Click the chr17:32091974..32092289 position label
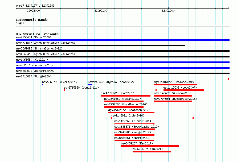This screenshot has height=162, width=237. tap(35, 6)
